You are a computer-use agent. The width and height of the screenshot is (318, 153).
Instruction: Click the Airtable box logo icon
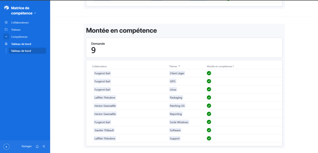pyautogui.click(x=7, y=8)
